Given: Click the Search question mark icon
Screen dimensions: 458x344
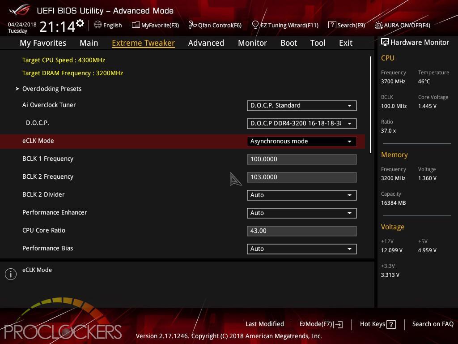Looking at the screenshot, I should tap(332, 25).
